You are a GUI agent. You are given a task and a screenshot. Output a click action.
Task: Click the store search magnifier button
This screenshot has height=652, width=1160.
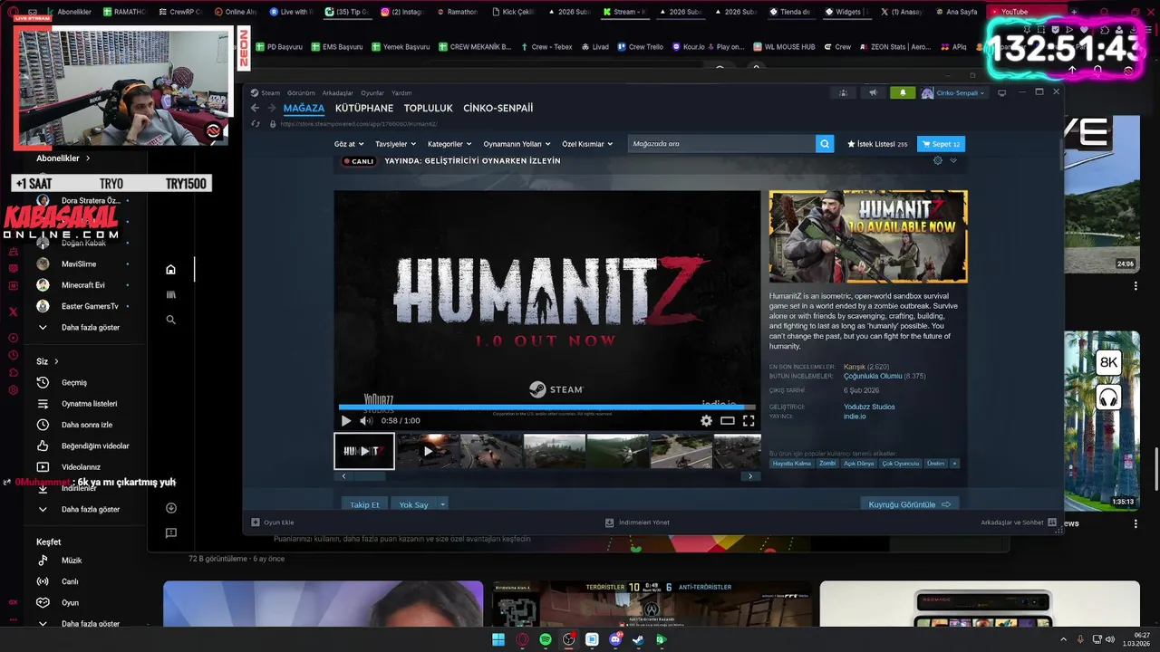(825, 144)
